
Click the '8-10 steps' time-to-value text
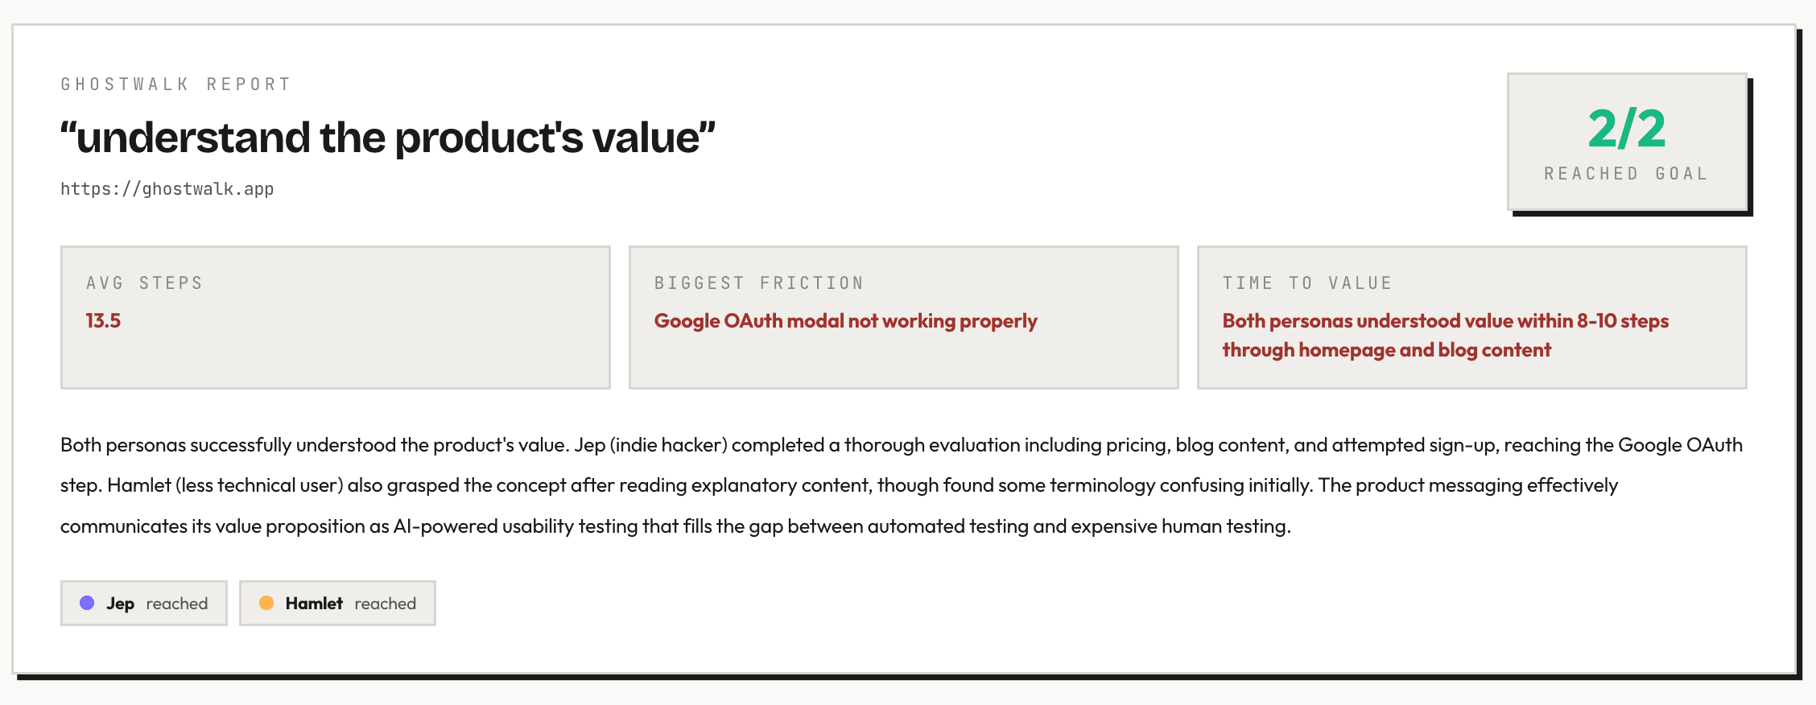pyautogui.click(x=1622, y=321)
